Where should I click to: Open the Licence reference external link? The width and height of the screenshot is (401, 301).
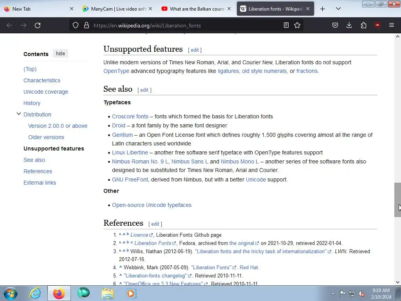[x=141, y=235]
